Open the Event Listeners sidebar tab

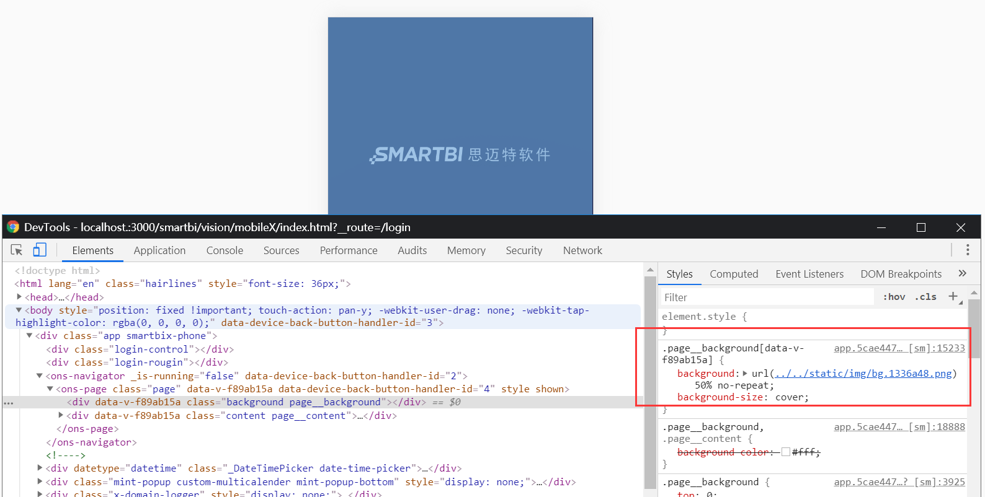pyautogui.click(x=809, y=274)
